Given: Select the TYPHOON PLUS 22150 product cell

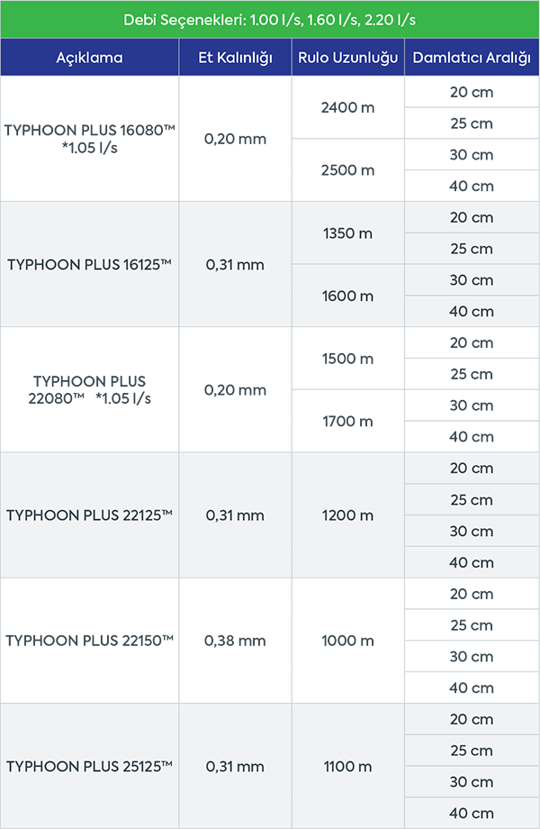Looking at the screenshot, I should tap(89, 641).
